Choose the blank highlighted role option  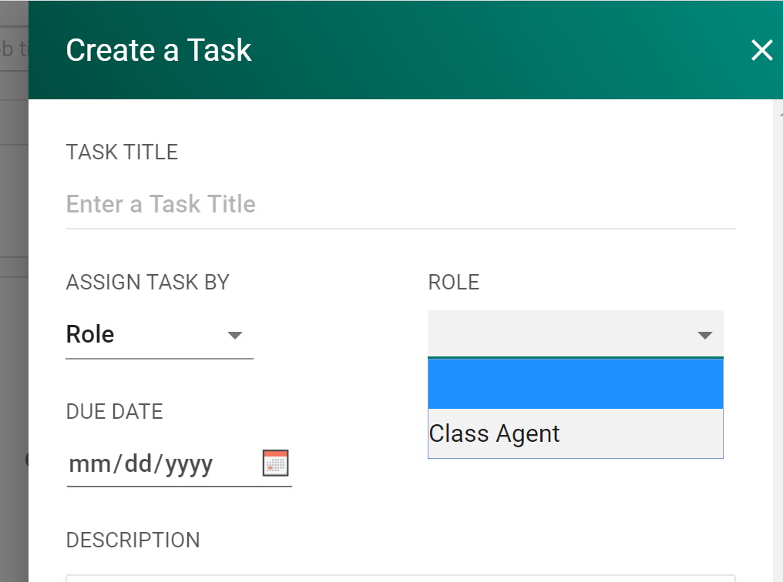tap(575, 384)
